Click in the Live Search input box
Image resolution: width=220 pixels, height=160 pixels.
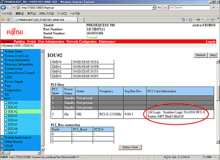click(189, 8)
